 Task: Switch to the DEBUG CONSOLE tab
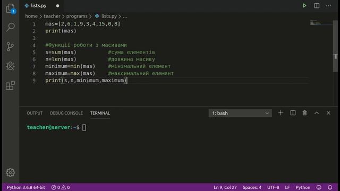tap(66, 113)
